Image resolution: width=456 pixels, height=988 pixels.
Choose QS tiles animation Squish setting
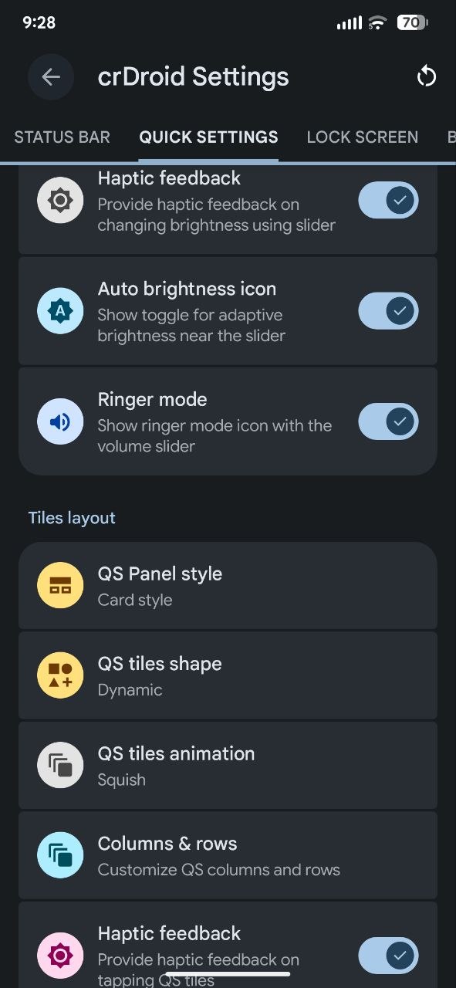tap(228, 766)
